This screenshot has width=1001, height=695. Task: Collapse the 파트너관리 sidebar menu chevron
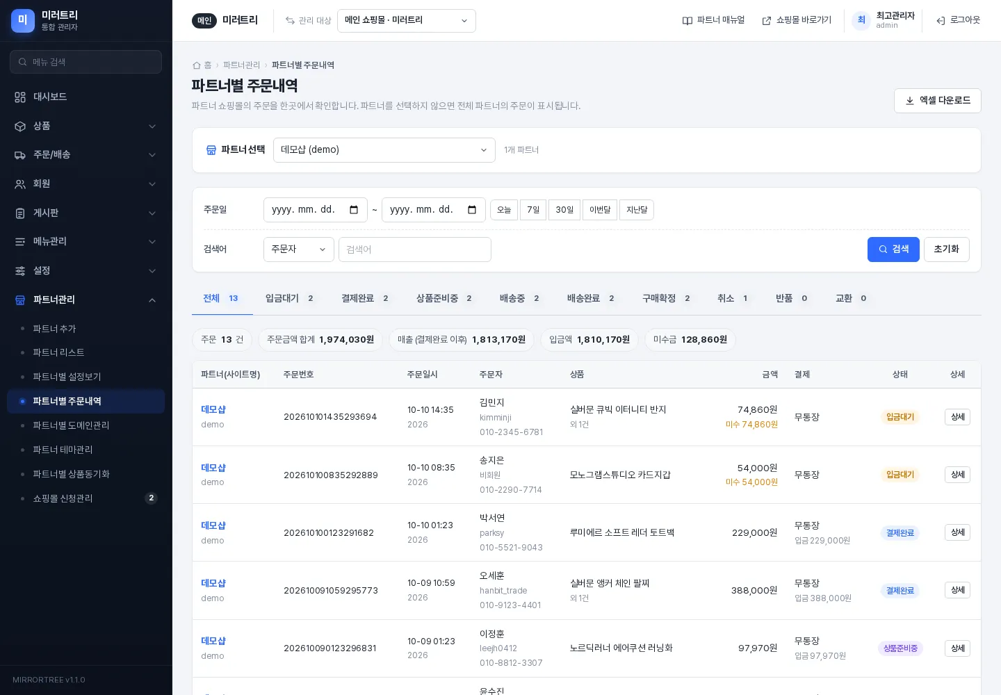point(152,300)
